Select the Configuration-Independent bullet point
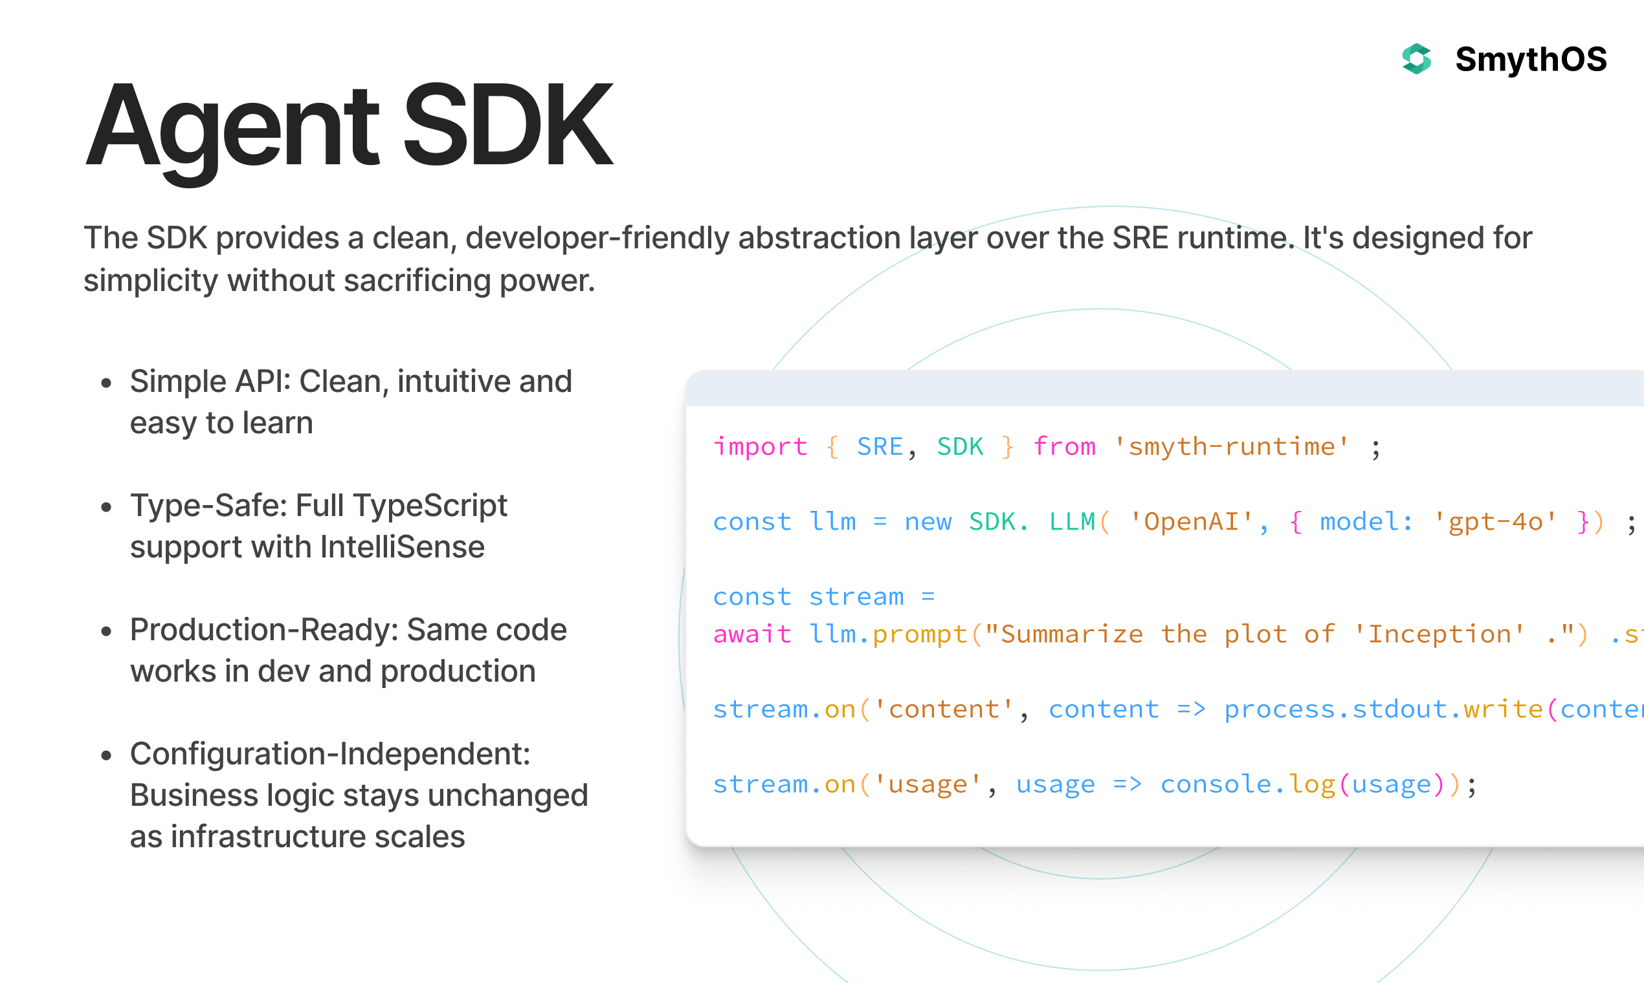Screen dimensions: 1644x983 [358, 794]
